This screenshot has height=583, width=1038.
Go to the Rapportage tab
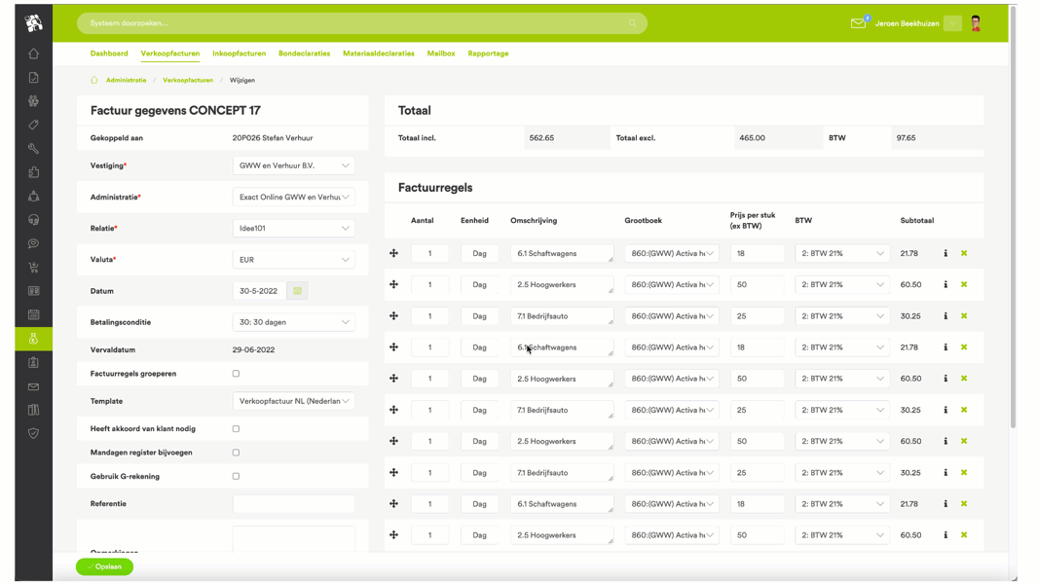click(488, 54)
